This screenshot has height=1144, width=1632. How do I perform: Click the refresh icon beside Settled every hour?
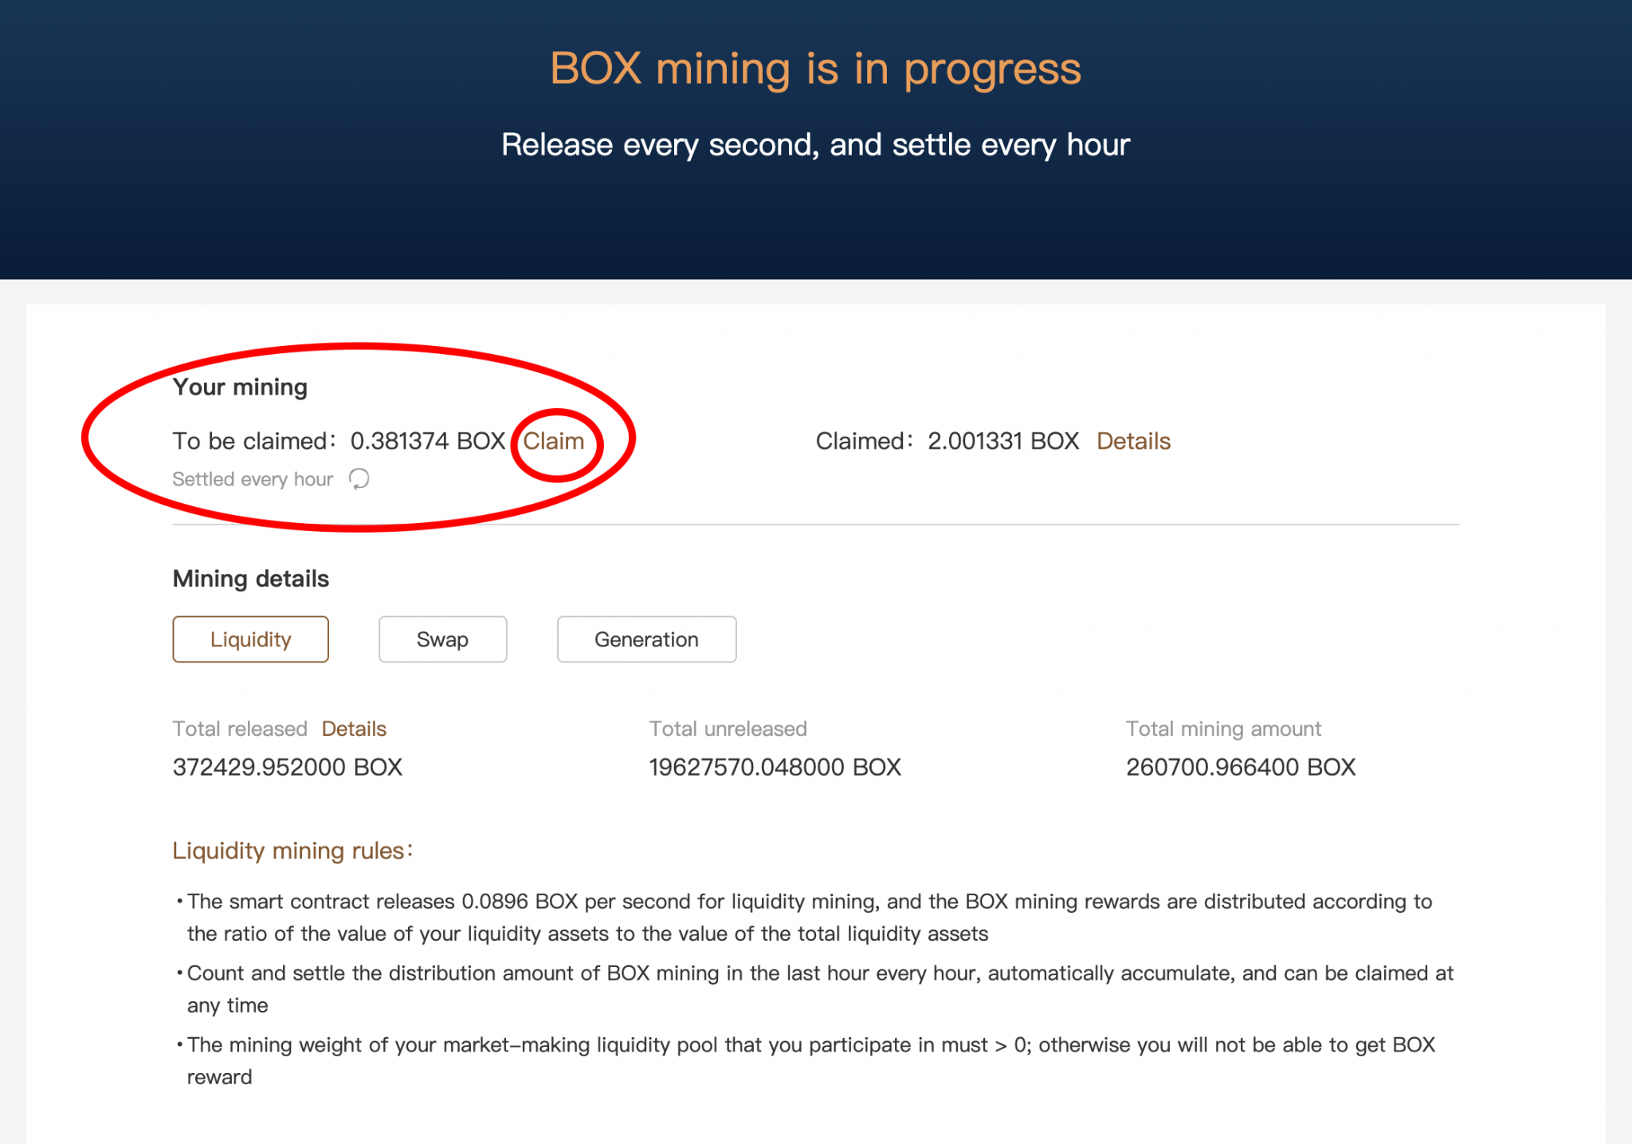[x=359, y=478]
